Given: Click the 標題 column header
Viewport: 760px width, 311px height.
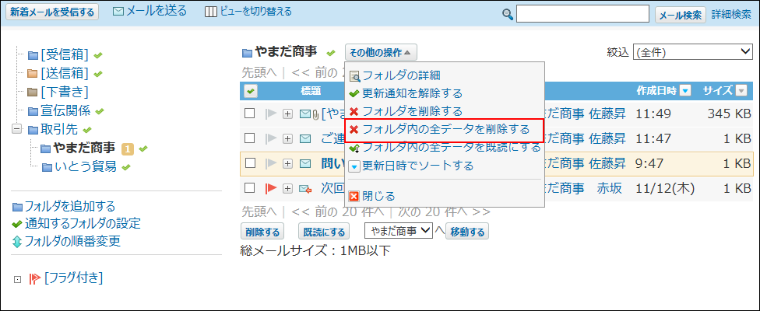Looking at the screenshot, I should coord(310,90).
